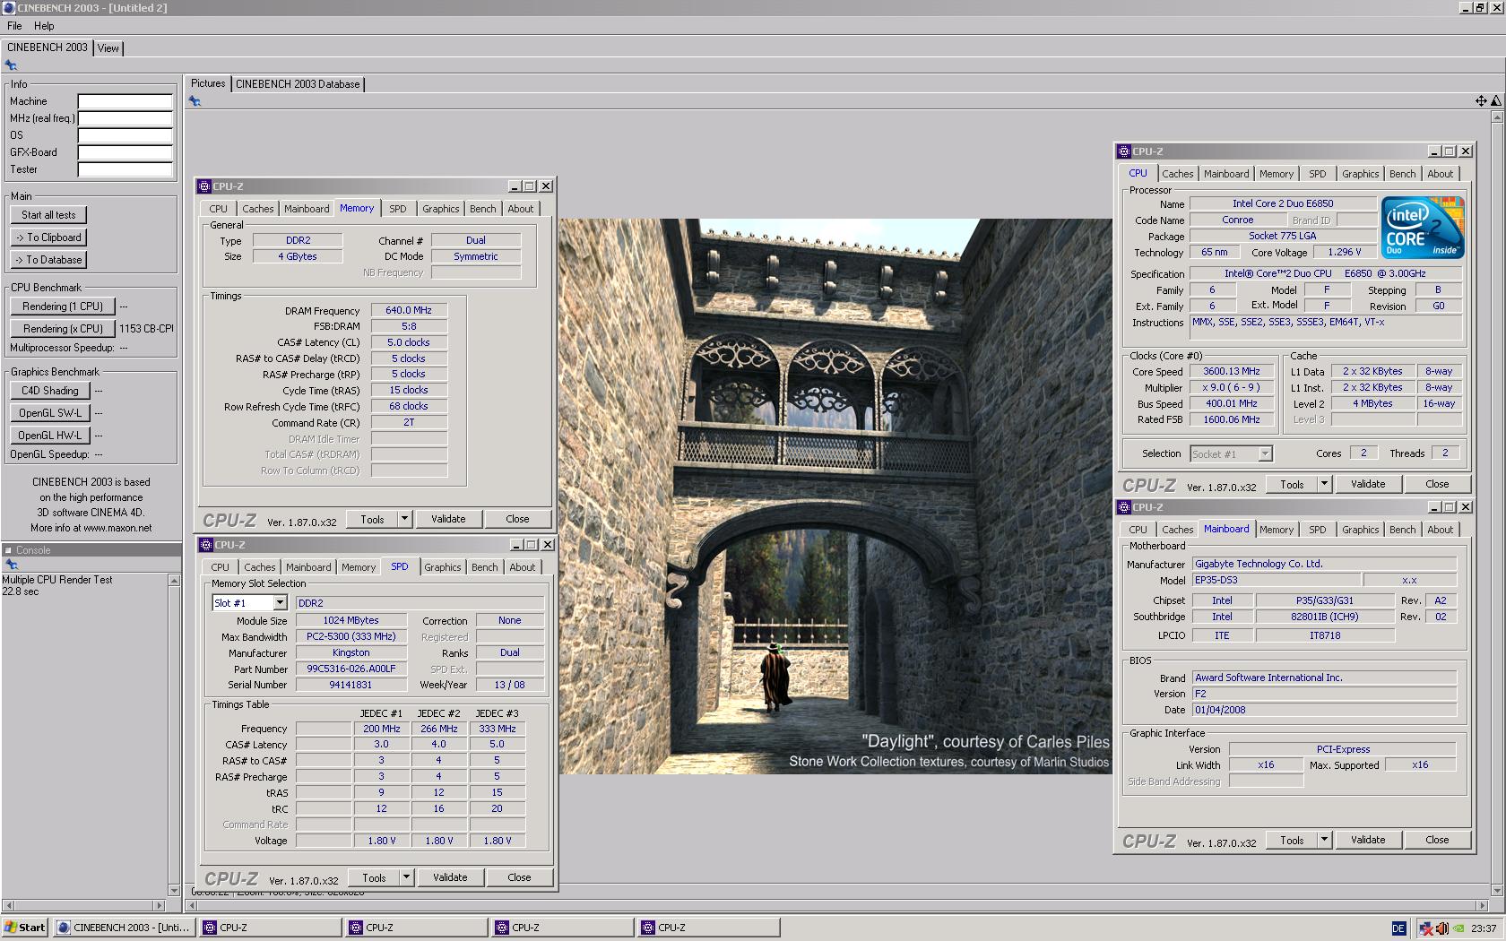Screen dimensions: 1506x941
Task: Open the volume speaker tray icon
Action: click(1442, 928)
